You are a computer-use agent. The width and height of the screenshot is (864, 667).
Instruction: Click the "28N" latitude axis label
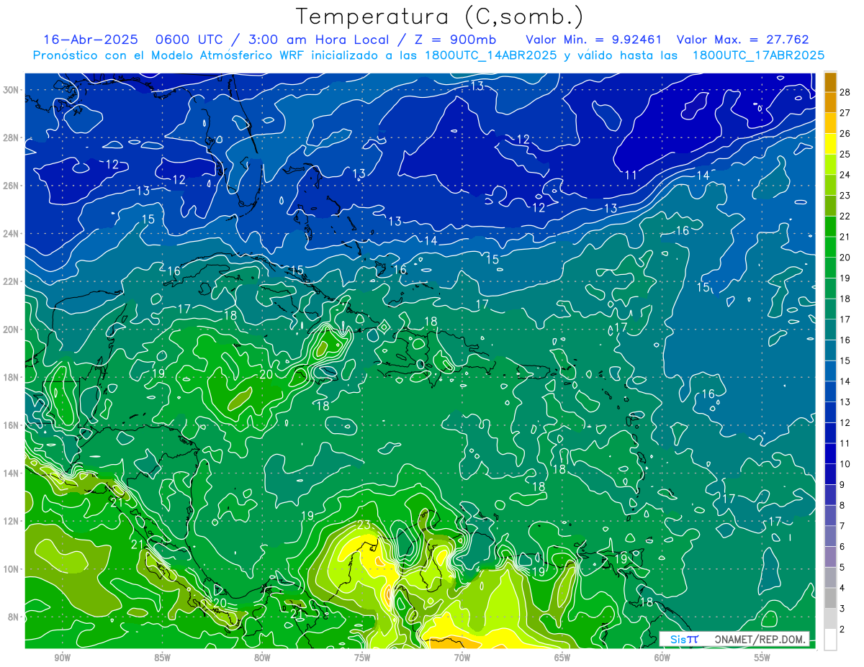(x=12, y=137)
